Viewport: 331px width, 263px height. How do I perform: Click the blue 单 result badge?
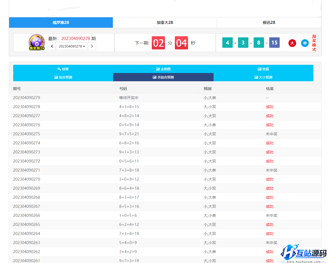(305, 43)
